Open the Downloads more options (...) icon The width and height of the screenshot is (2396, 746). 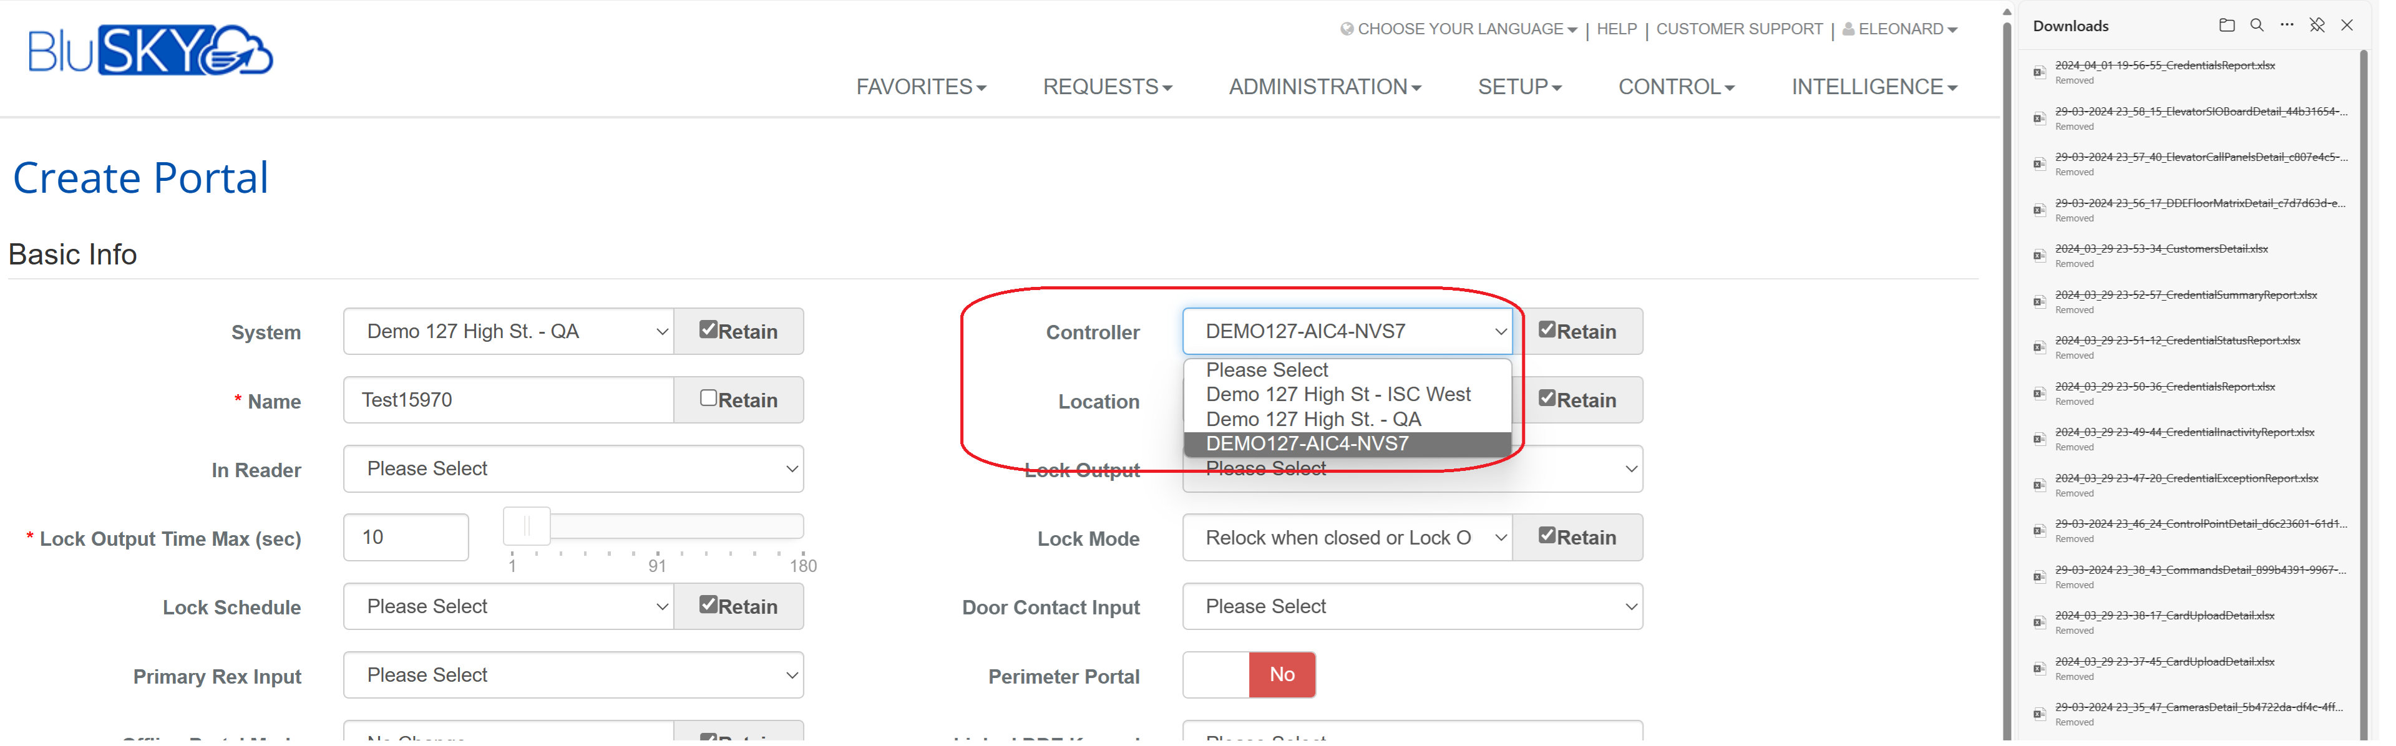[x=2287, y=25]
